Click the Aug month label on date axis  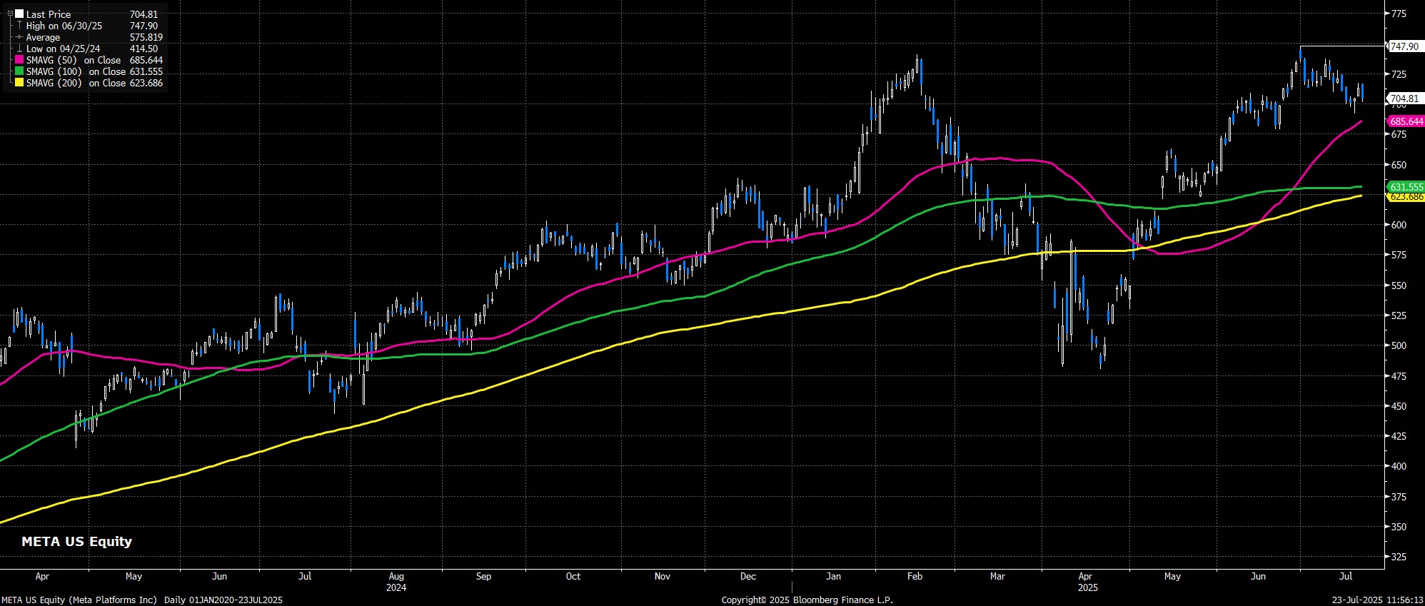coord(396,576)
